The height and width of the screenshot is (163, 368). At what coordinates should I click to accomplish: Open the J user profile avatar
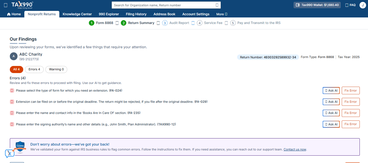click(x=363, y=5)
